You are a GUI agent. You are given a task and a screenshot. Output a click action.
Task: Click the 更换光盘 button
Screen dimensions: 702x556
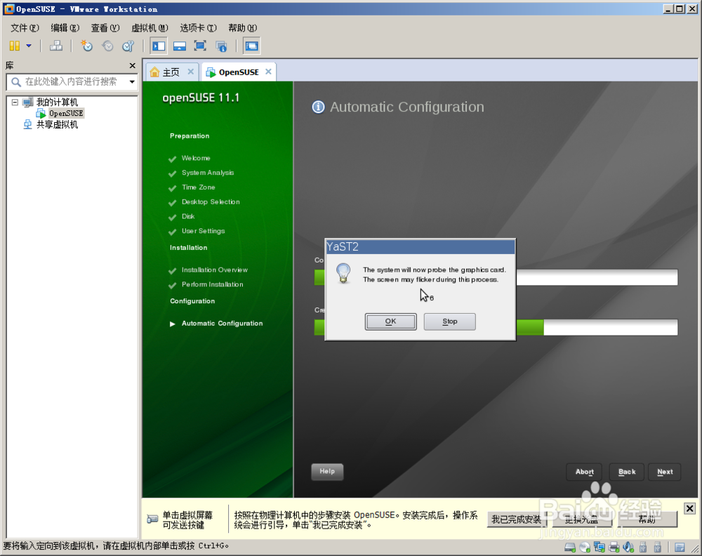(581, 519)
